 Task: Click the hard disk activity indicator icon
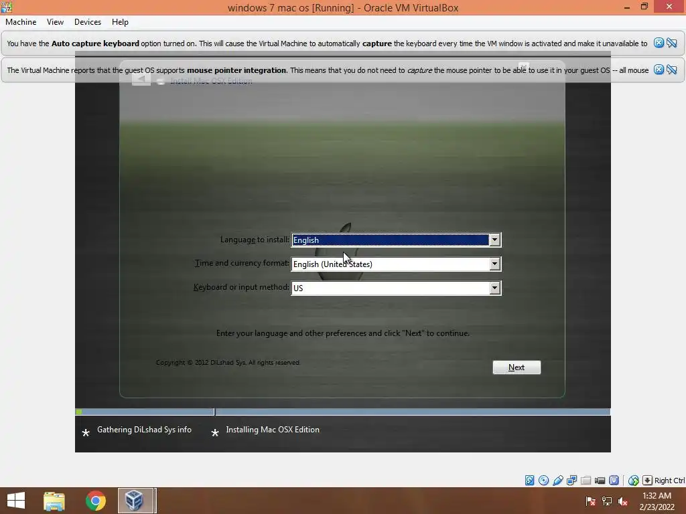[x=529, y=481]
